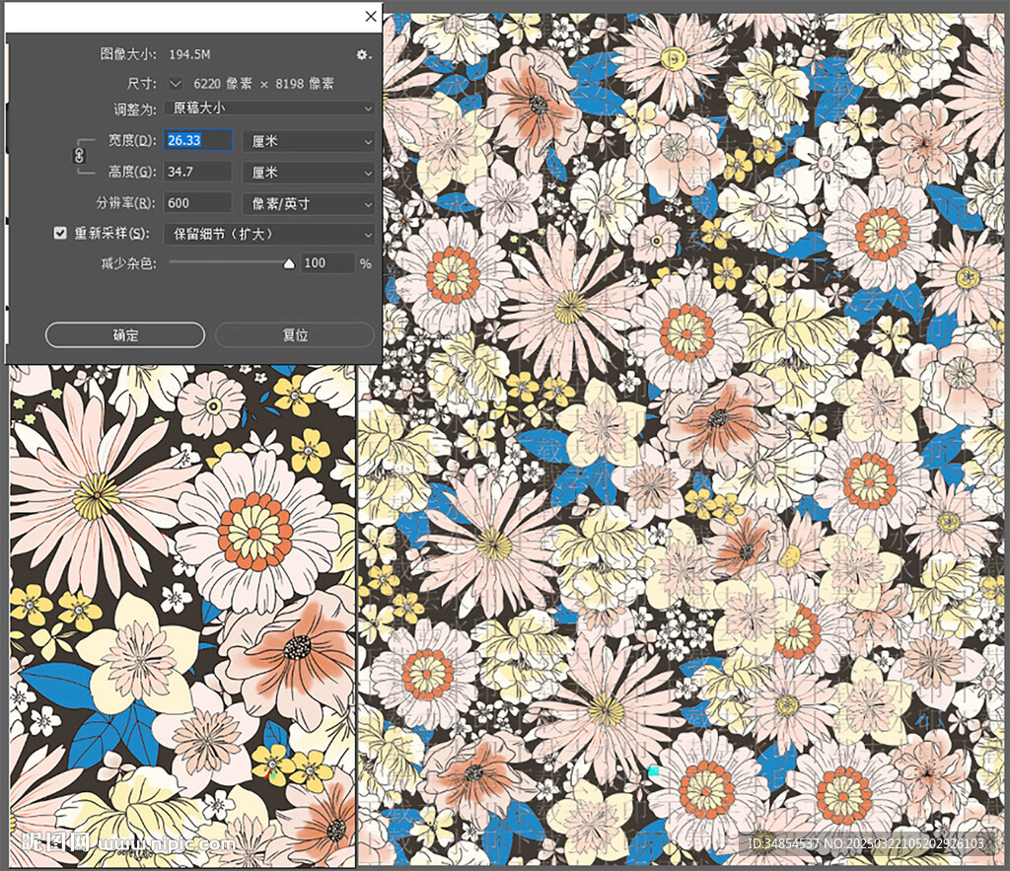This screenshot has height=871, width=1010.
Task: Click the 分辨率 resolution input field
Action: (198, 204)
